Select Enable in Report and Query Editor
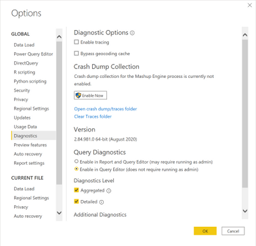 [76, 162]
